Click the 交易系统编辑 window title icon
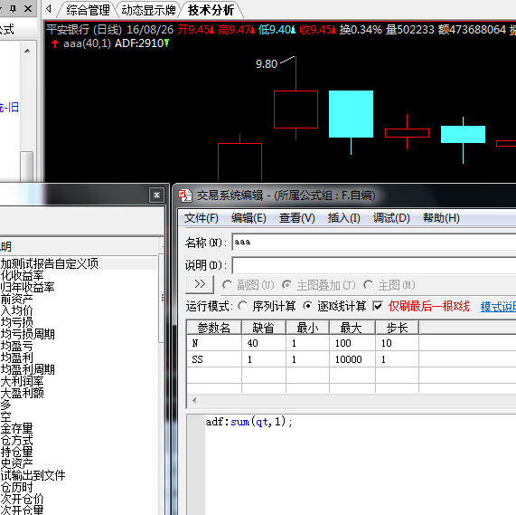Viewport: 516px width, 515px height. (x=184, y=196)
